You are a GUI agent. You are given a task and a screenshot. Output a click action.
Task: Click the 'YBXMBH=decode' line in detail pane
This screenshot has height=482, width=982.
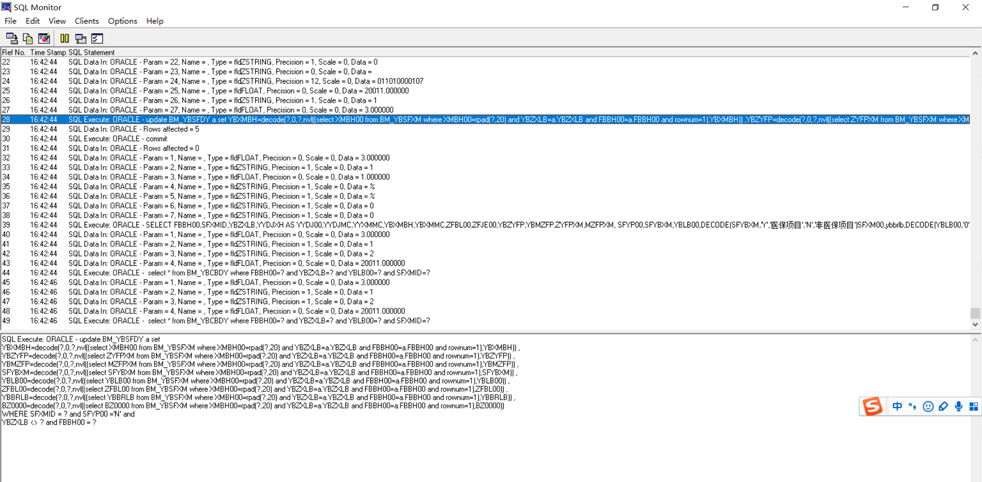point(261,348)
